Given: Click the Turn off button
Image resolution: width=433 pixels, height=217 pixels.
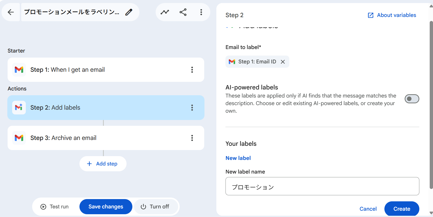Looking at the screenshot, I should (x=155, y=207).
